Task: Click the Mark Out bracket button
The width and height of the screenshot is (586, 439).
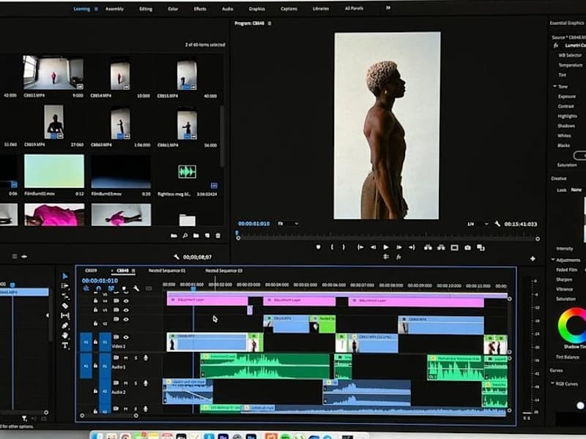Action: pos(344,247)
